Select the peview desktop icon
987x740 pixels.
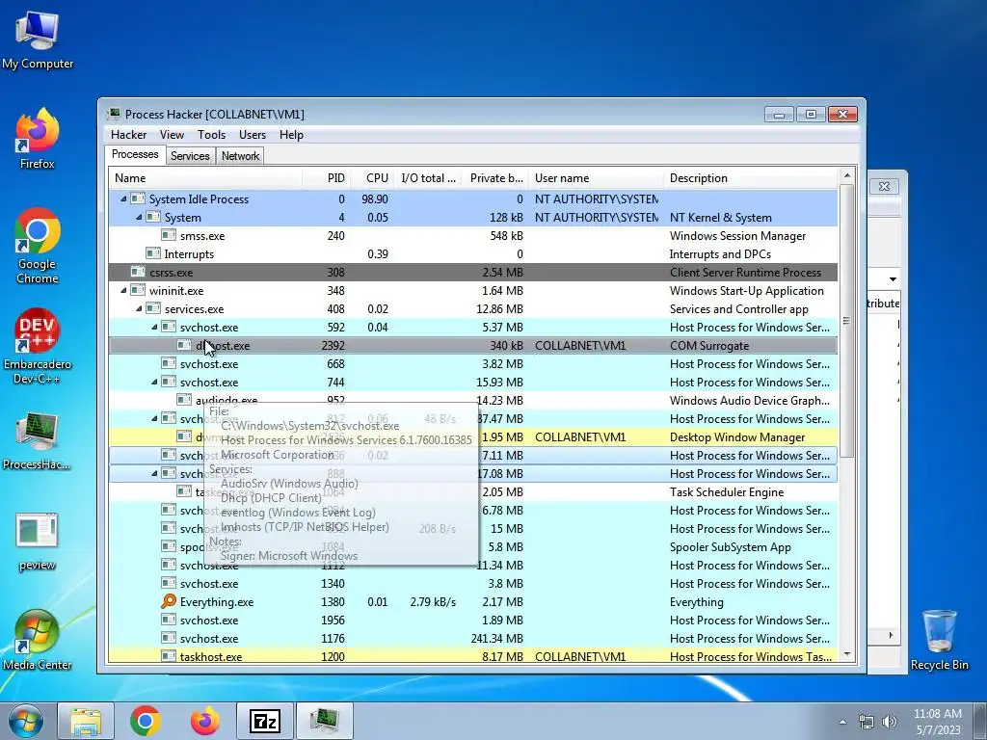tap(38, 542)
